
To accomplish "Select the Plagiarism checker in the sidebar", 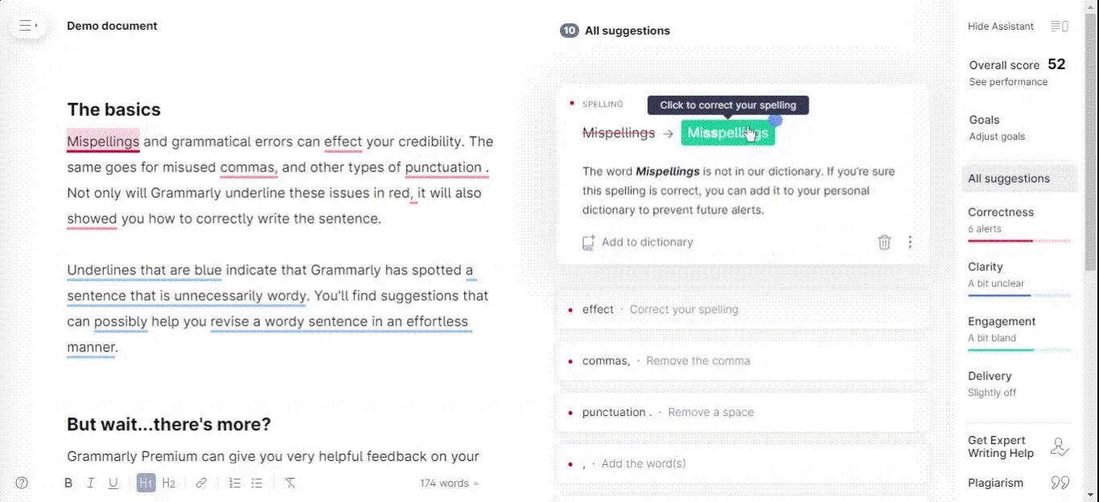I will coord(997,483).
